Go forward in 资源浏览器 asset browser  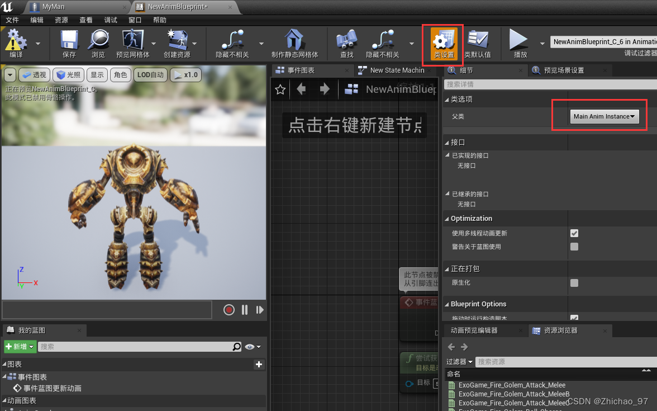(464, 347)
